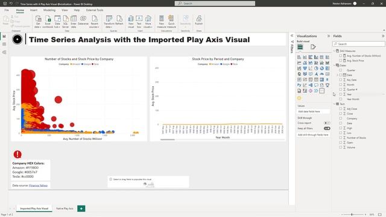Choose the funnel chart visual
Image resolution: width=386 pixels, height=217 pixels.
pyautogui.click(x=305, y=68)
